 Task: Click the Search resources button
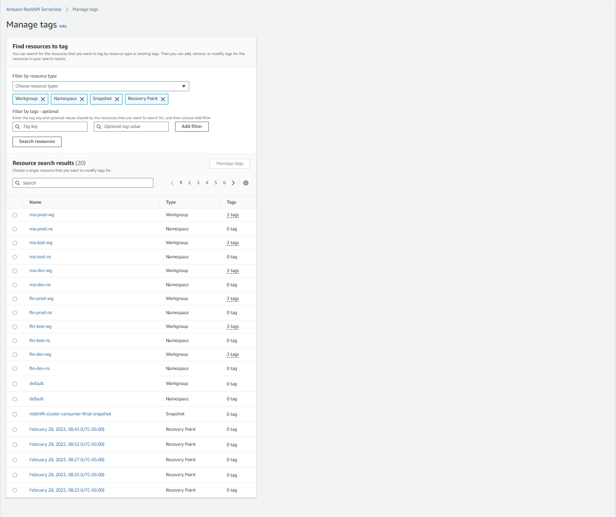click(37, 142)
